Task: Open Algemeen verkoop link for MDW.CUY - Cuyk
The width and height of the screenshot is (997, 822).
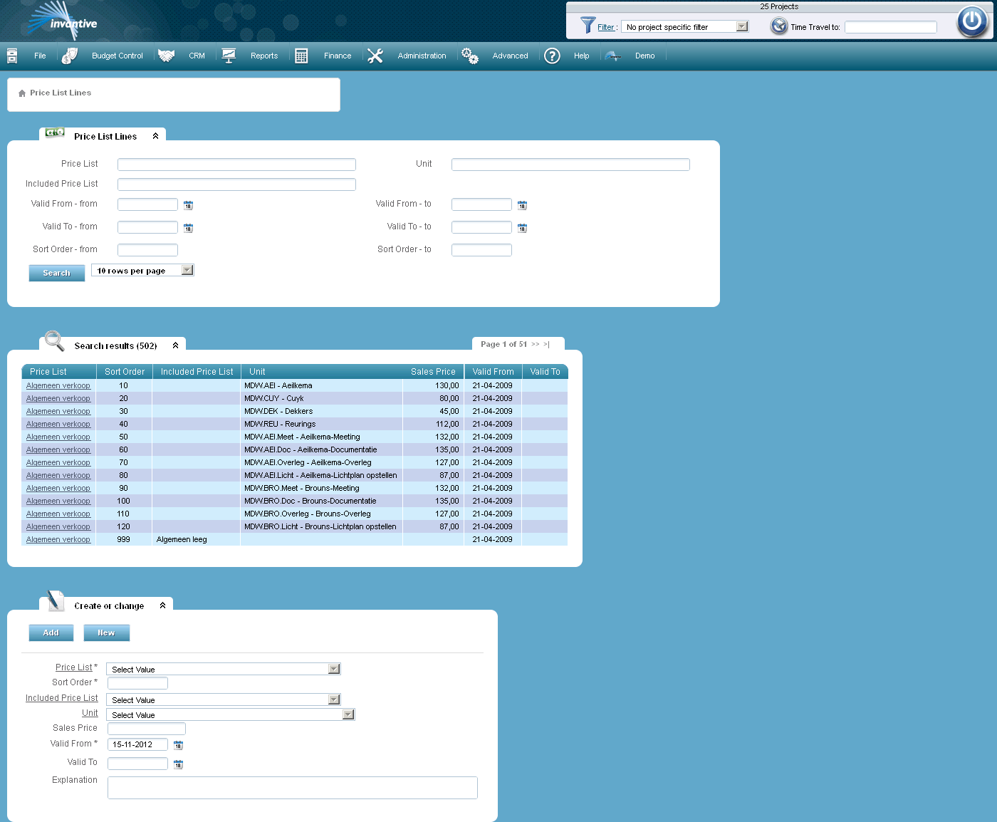Action: tap(58, 398)
